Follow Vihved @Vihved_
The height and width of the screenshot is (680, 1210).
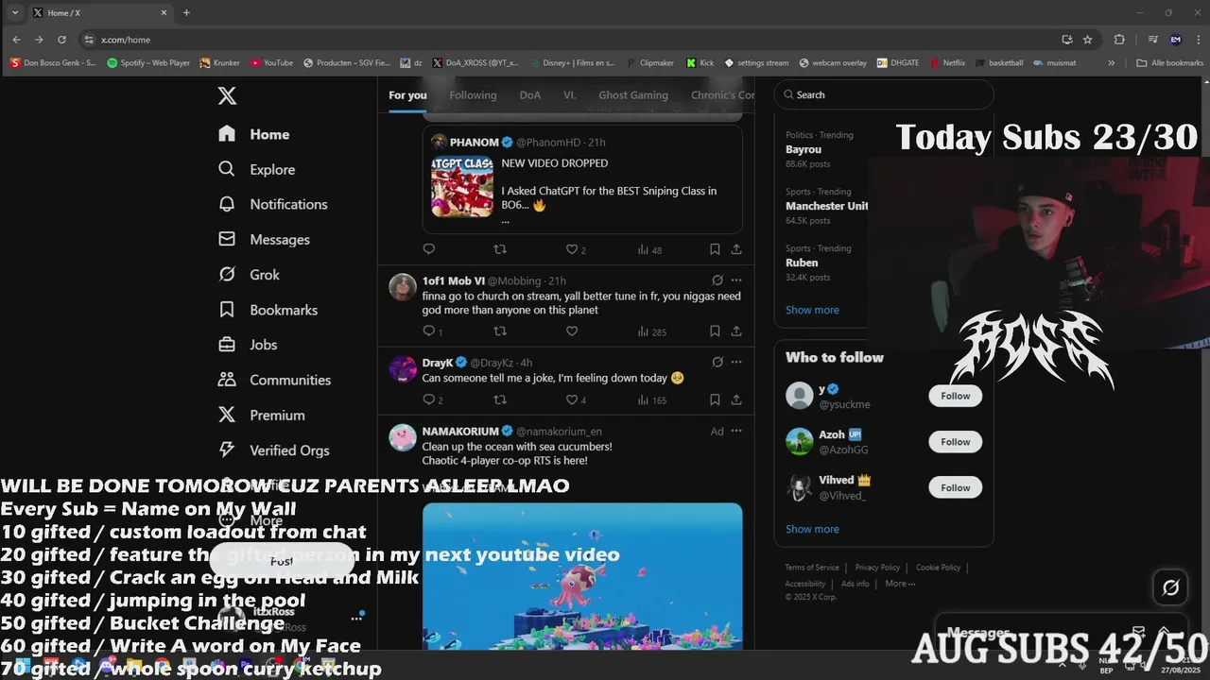coord(955,487)
